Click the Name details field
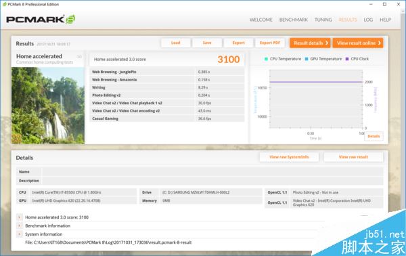Image resolution: width=406 pixels, height=256 pixels. click(212, 172)
